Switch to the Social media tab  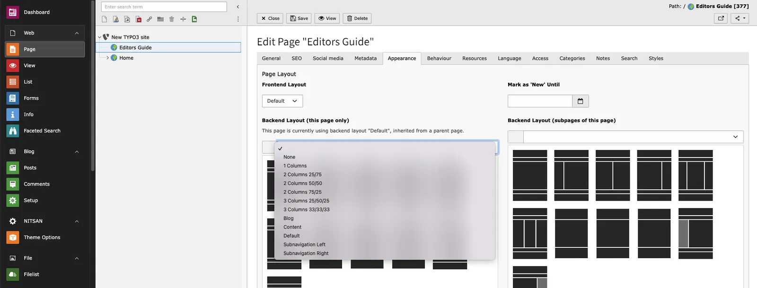coord(328,59)
